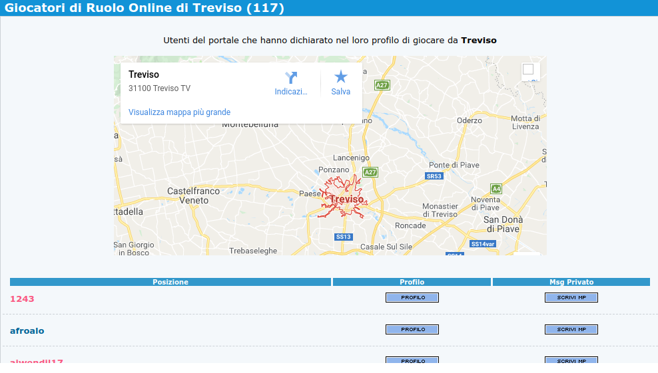Click the Salva star icon
This screenshot has height=373, width=658.
[341, 76]
